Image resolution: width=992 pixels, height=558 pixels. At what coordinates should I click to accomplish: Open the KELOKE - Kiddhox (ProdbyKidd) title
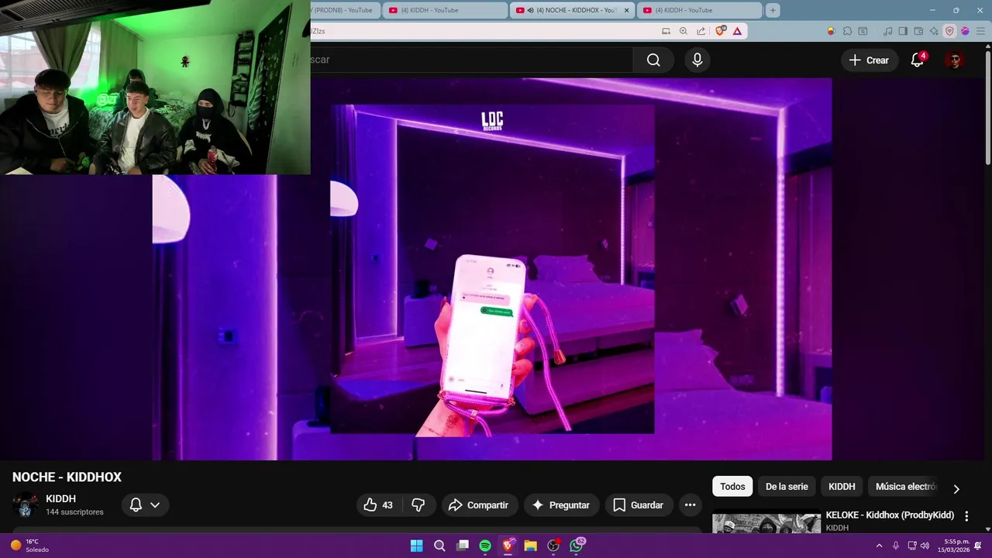click(890, 515)
